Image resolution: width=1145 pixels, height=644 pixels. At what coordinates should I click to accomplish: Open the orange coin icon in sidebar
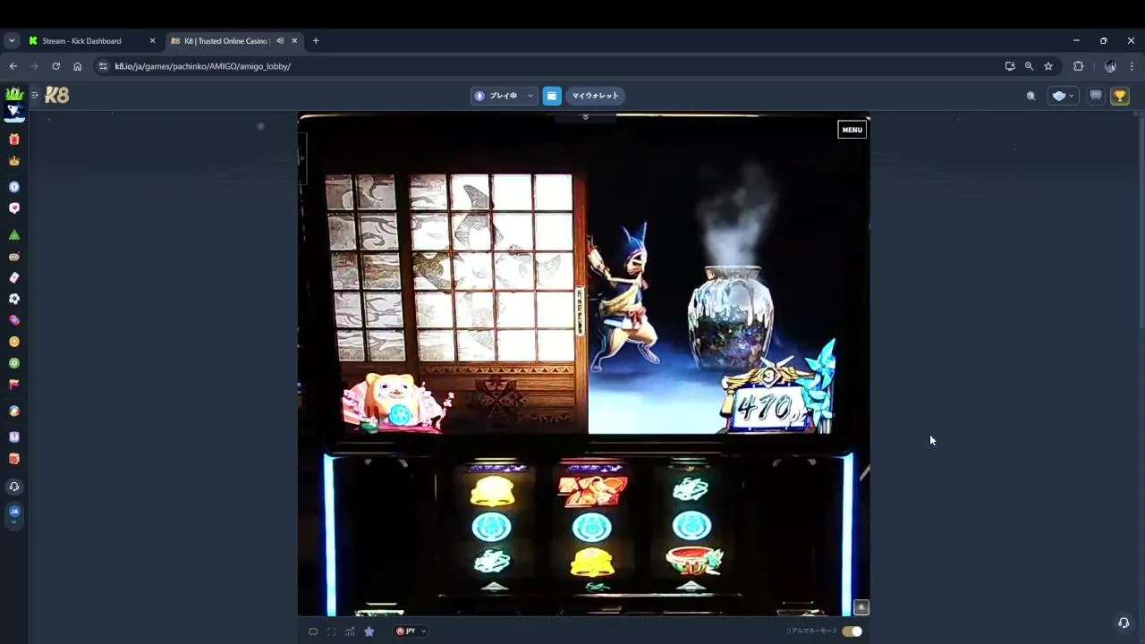tap(13, 342)
